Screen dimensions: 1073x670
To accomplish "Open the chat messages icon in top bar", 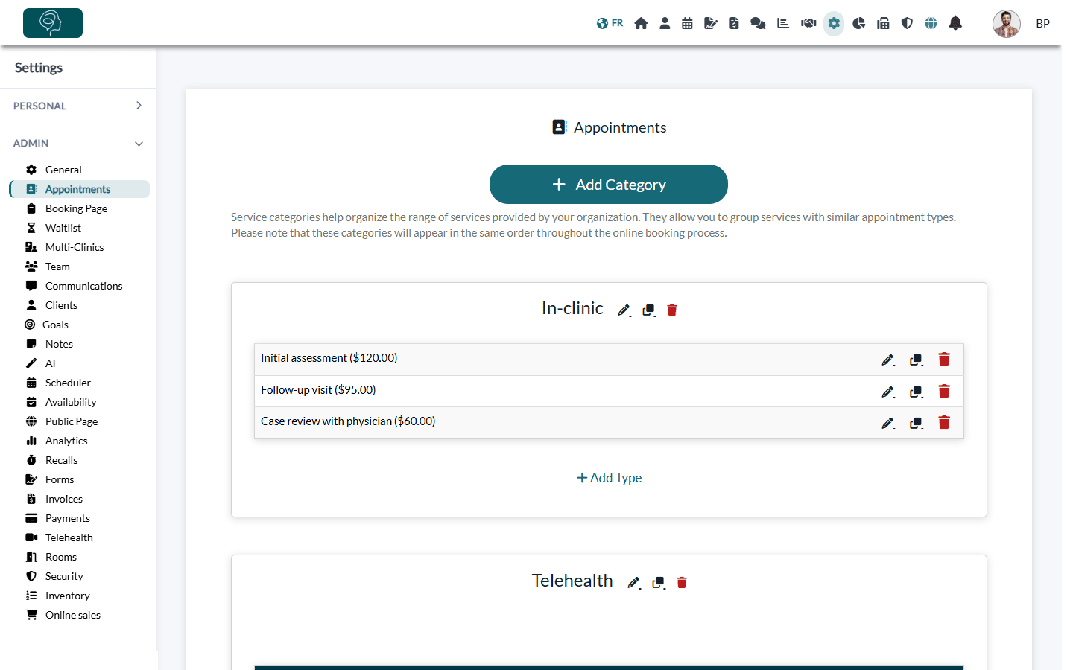I will pyautogui.click(x=758, y=23).
